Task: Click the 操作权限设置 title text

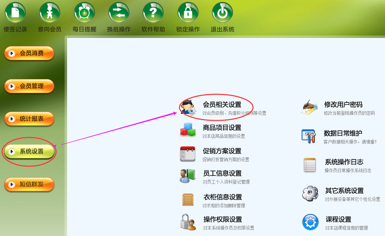Action: (223, 219)
